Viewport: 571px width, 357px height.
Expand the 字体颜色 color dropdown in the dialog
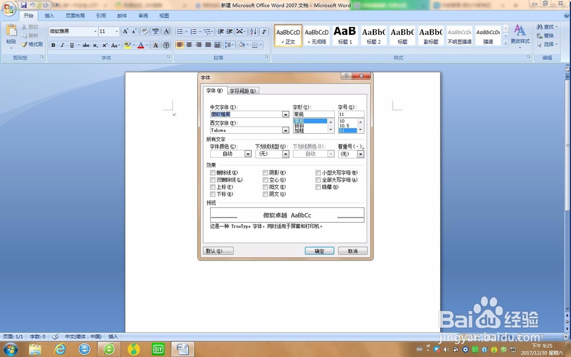click(247, 153)
